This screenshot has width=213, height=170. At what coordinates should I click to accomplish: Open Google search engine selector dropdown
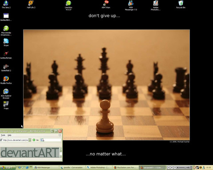tap(43, 140)
